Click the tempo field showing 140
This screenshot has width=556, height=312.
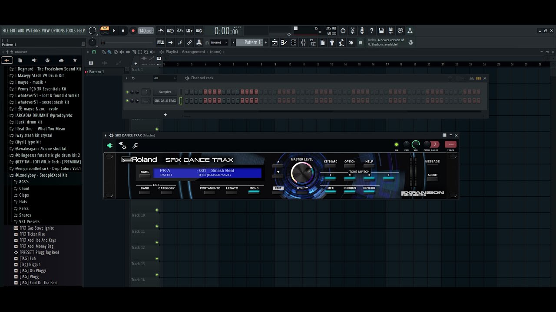pyautogui.click(x=146, y=31)
